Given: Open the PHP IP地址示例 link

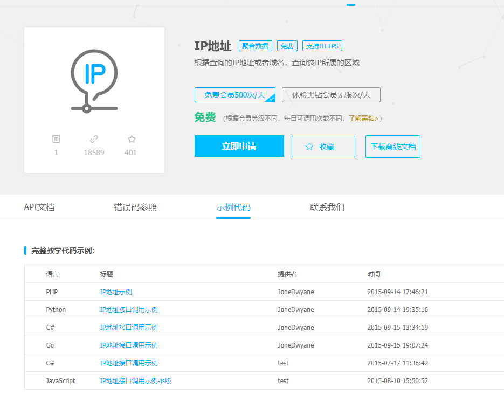Looking at the screenshot, I should coord(116,292).
